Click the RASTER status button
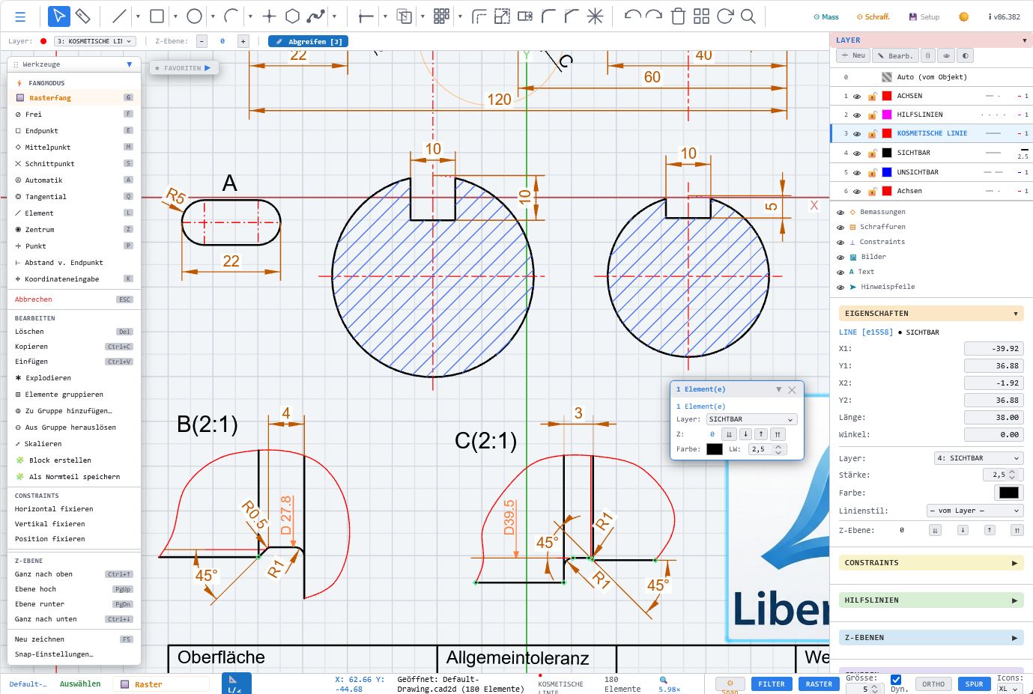The height and width of the screenshot is (694, 1033). pyautogui.click(x=819, y=684)
